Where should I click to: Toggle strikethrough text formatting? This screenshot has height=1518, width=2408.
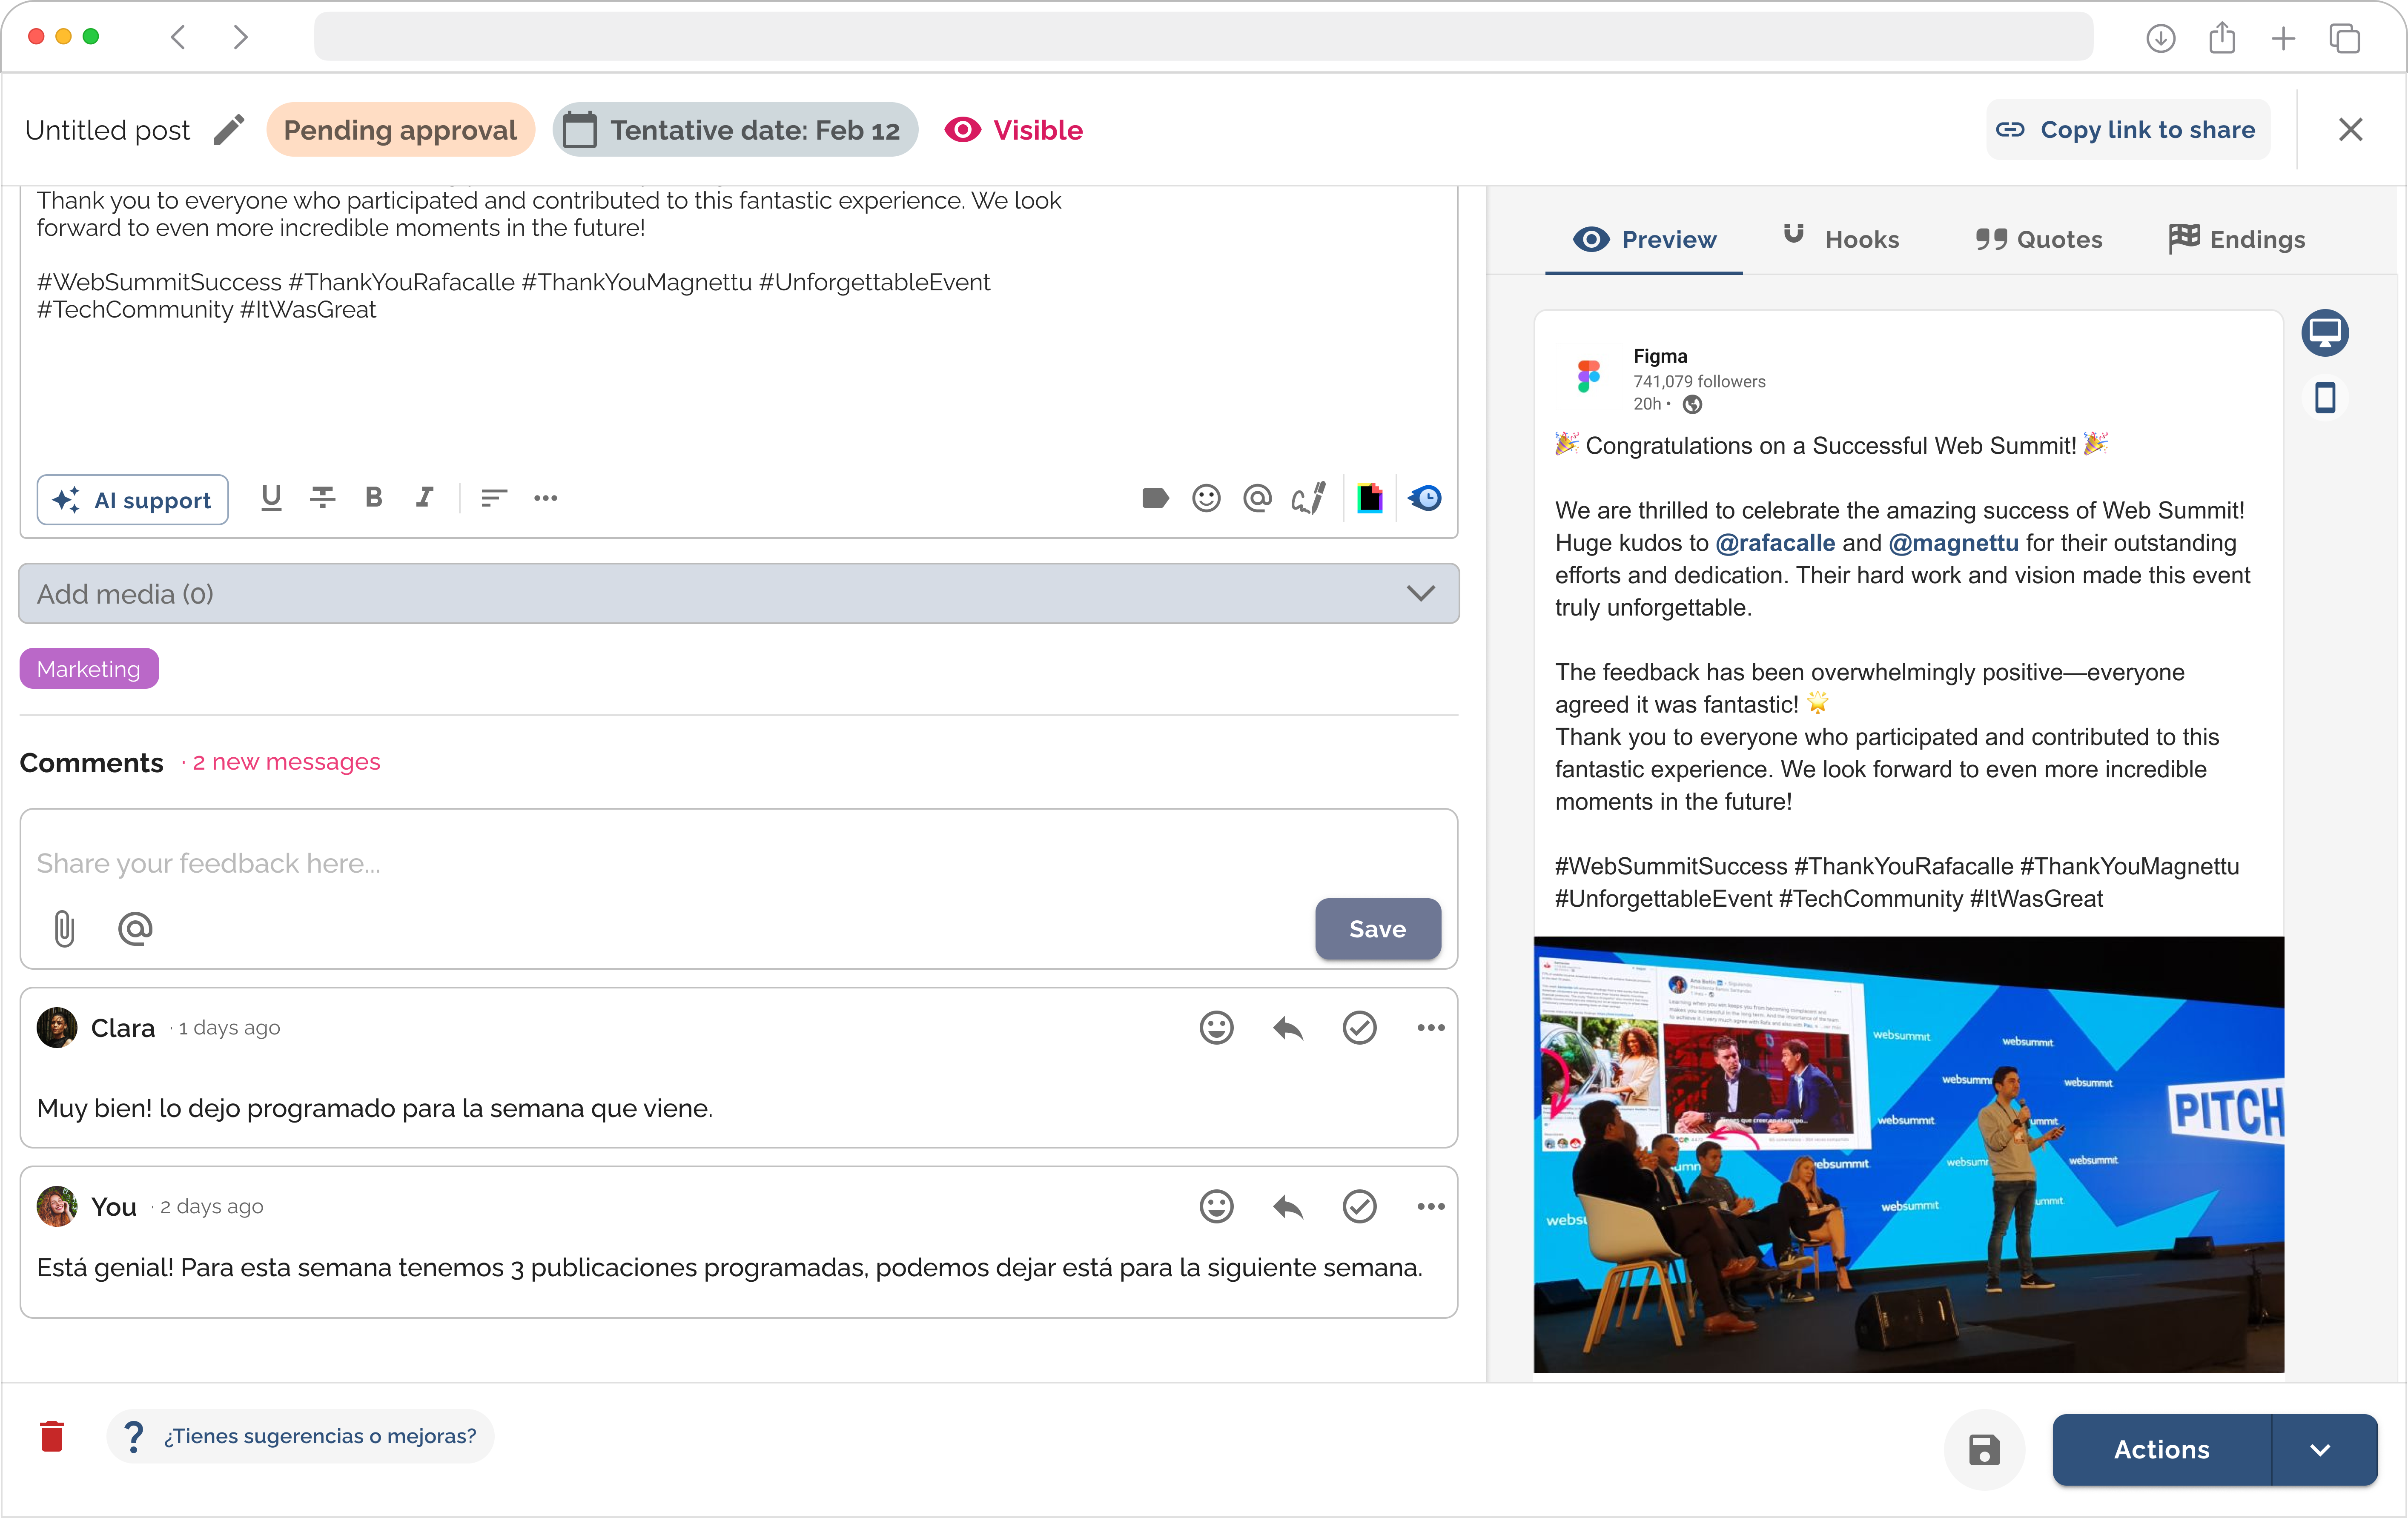(x=322, y=498)
